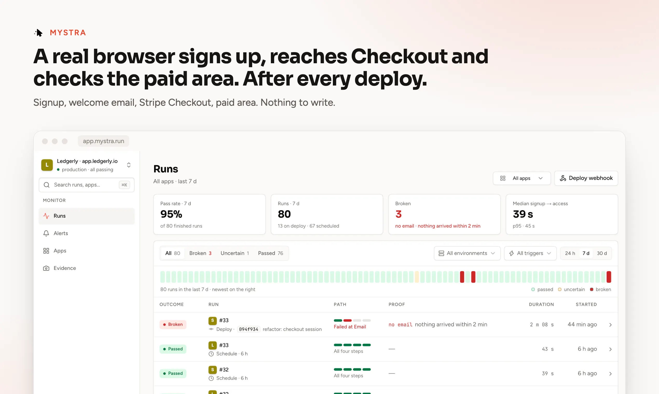Click path progress bars for run #32
This screenshot has width=659, height=394.
pos(352,369)
